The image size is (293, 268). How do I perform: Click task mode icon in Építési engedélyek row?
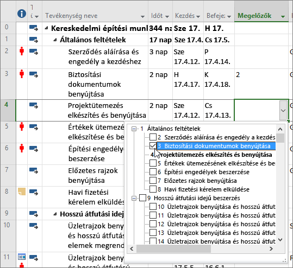[x=34, y=149]
